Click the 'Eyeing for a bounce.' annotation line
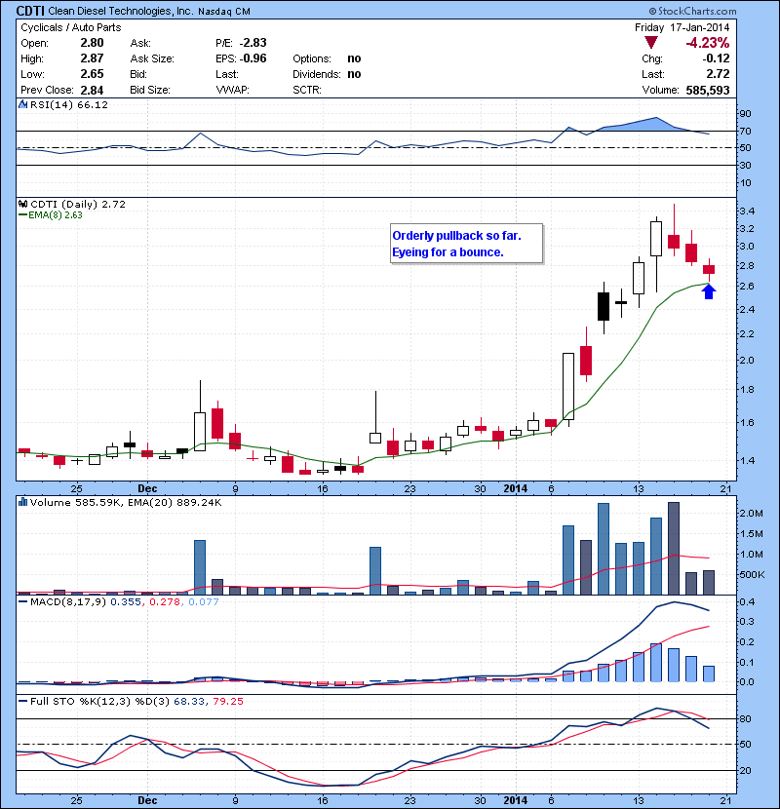Viewport: 780px width, 809px height. (x=448, y=252)
